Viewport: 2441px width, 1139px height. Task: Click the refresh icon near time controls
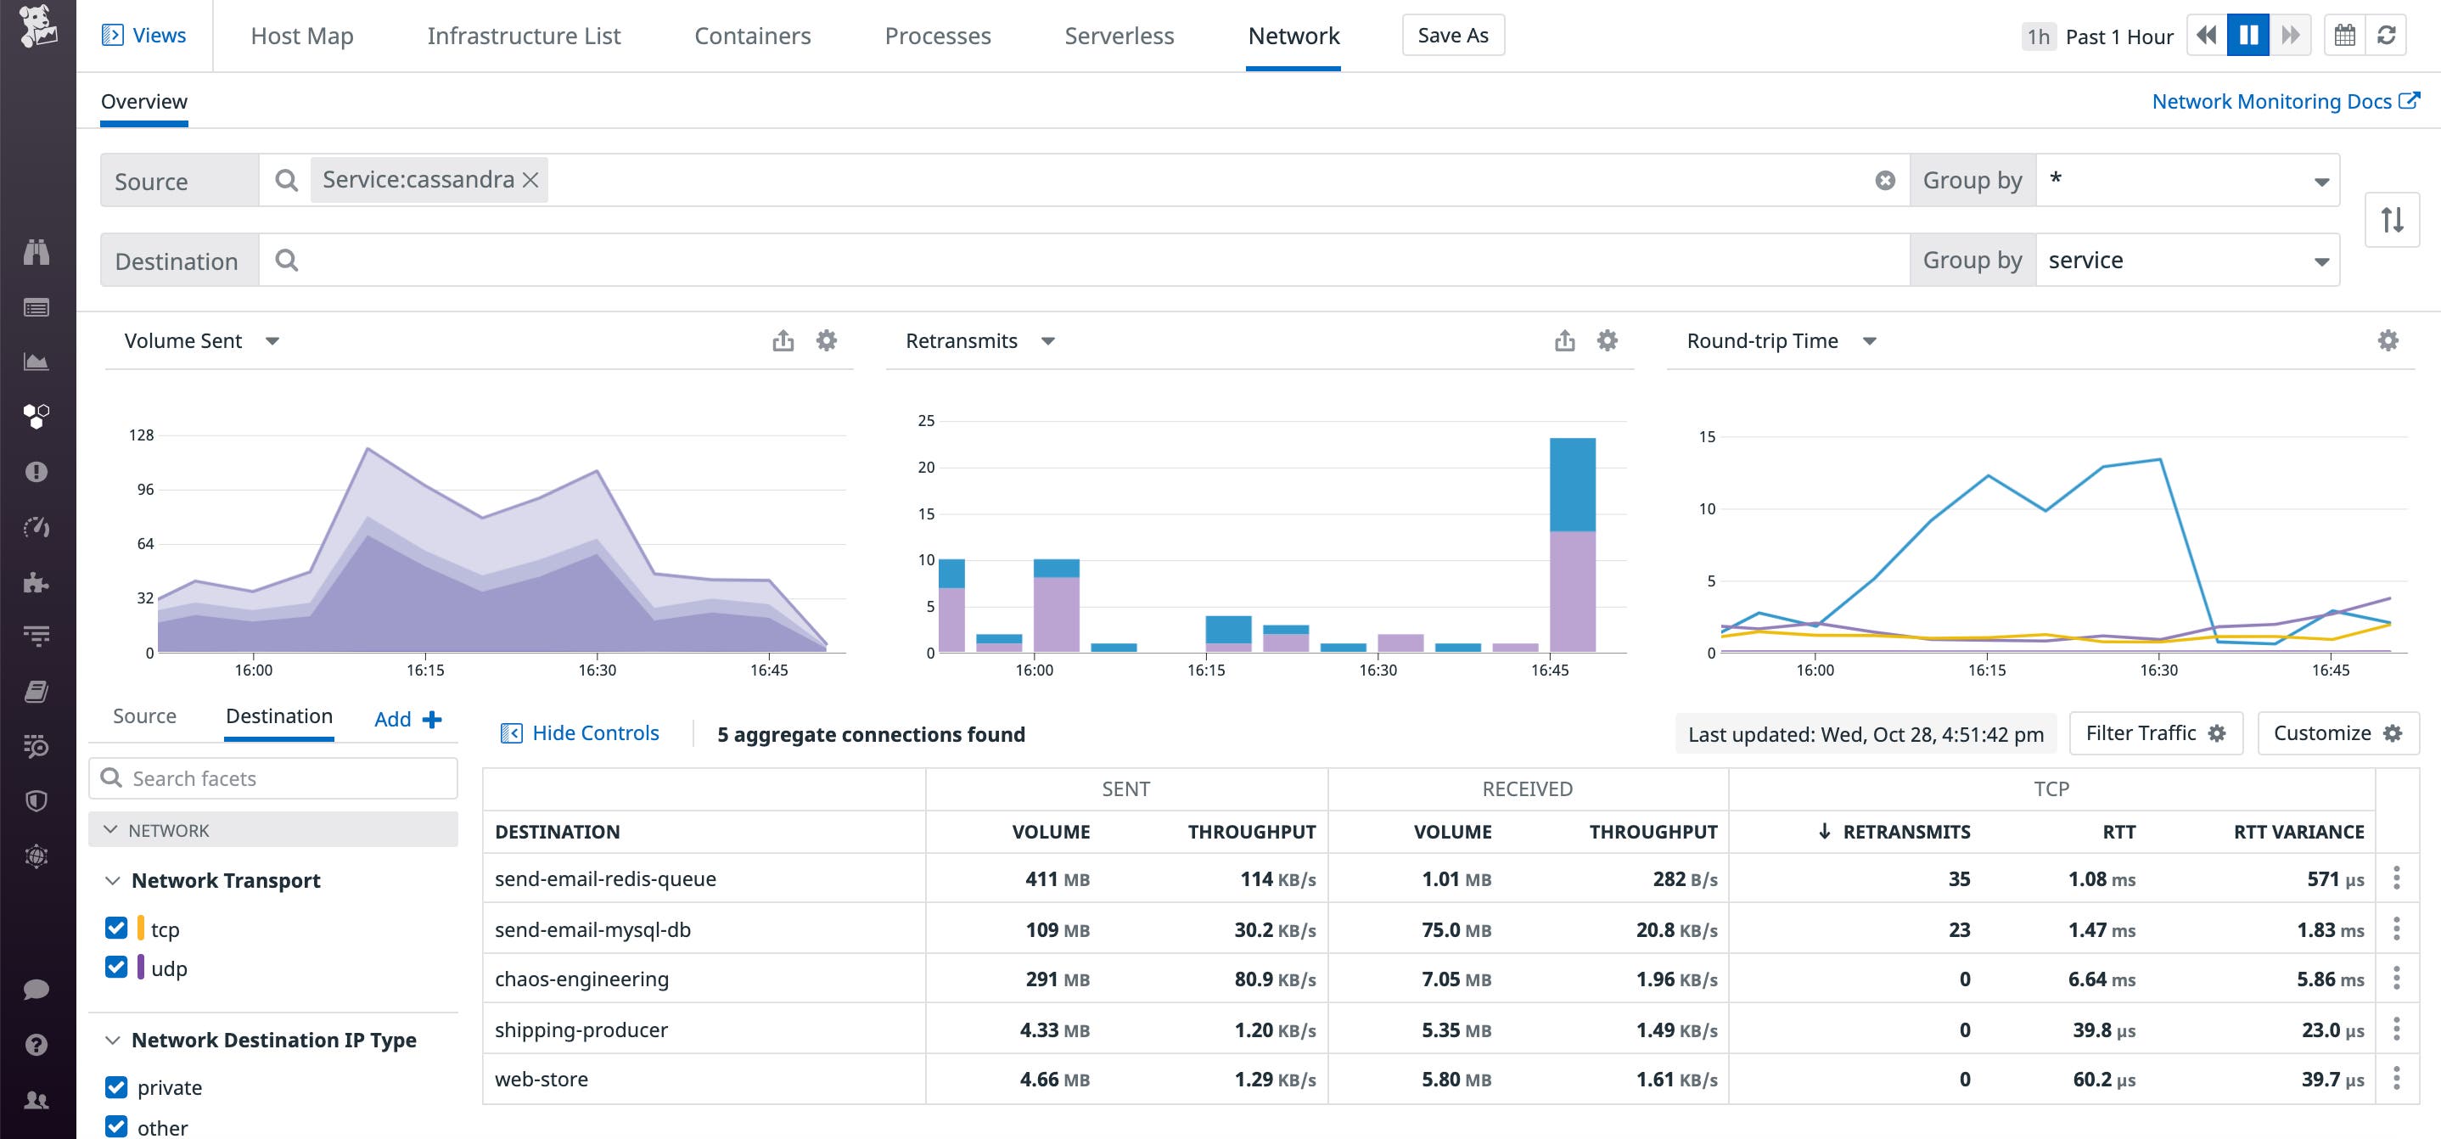coord(2389,35)
